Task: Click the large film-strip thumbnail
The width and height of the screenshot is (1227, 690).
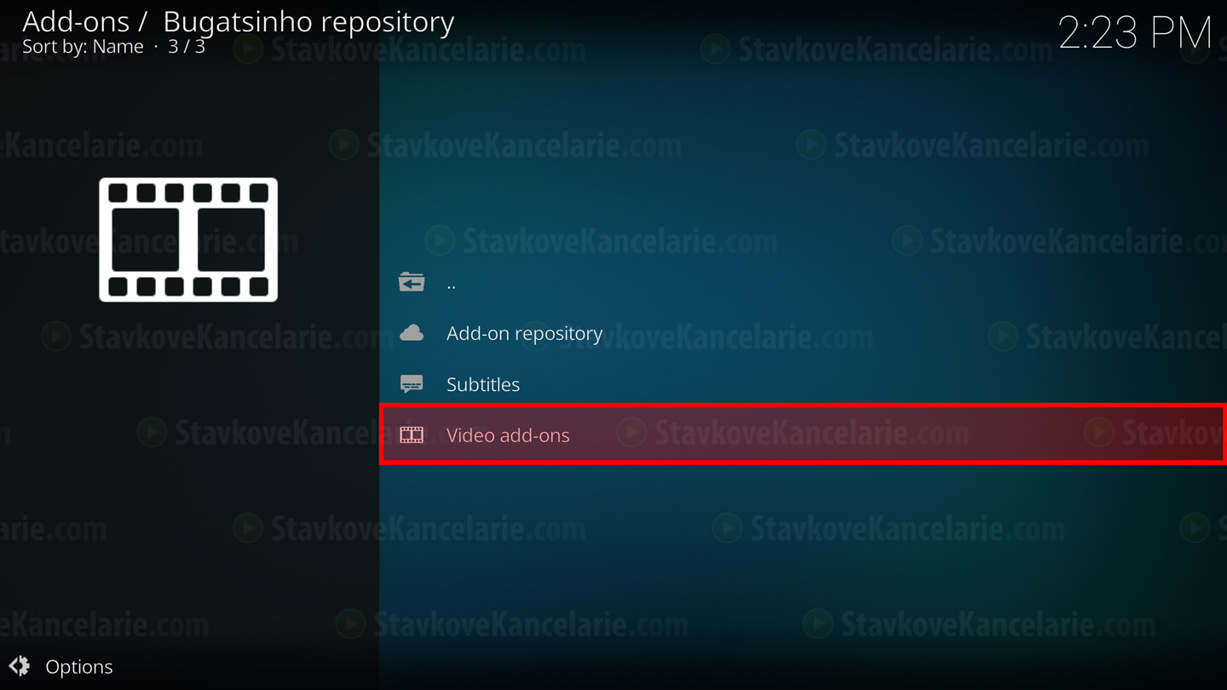Action: [x=188, y=239]
